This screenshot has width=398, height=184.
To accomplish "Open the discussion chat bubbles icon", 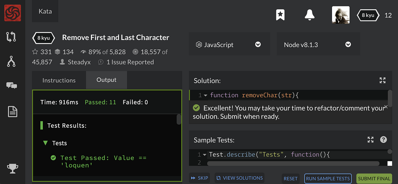I will pos(12,86).
